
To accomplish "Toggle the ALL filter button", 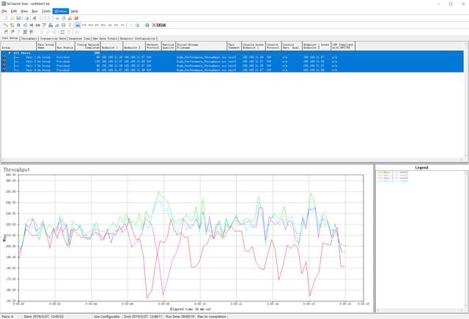I will tap(78, 24).
